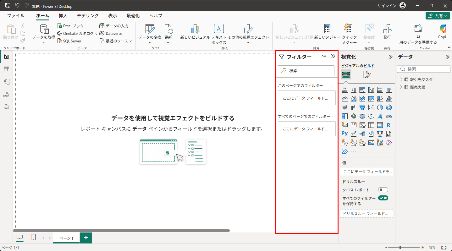
Task: Turn off すべてのフィルターを保持する switch
Action: click(383, 198)
